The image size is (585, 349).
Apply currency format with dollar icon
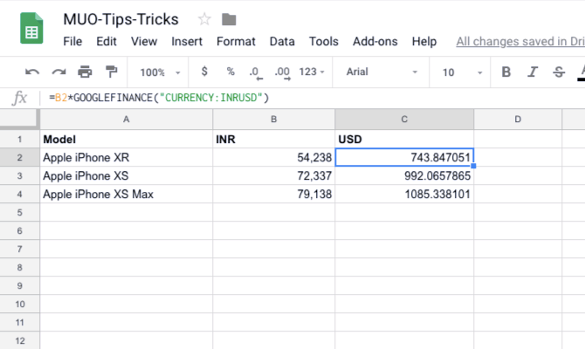(204, 72)
